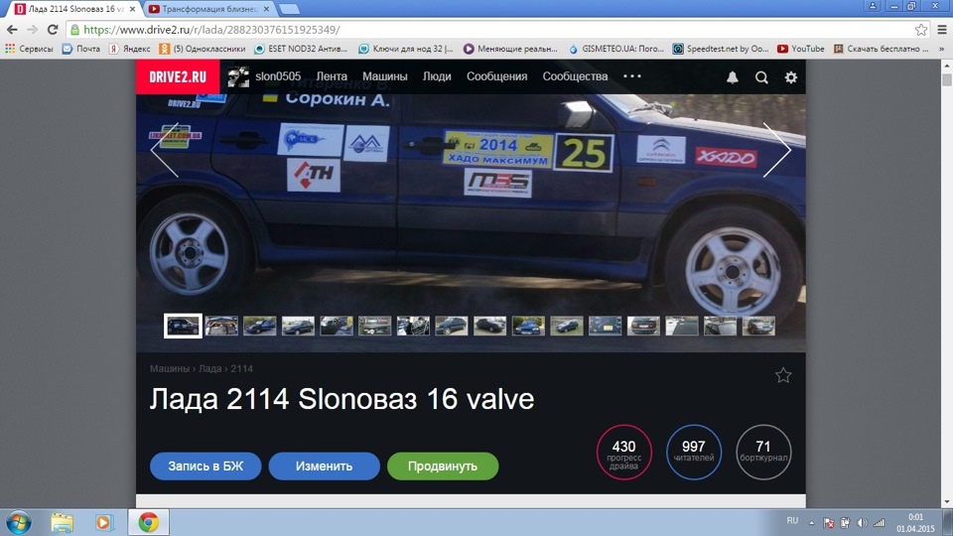The width and height of the screenshot is (953, 536).
Task: Open the Машины section in the top nav
Action: [385, 76]
